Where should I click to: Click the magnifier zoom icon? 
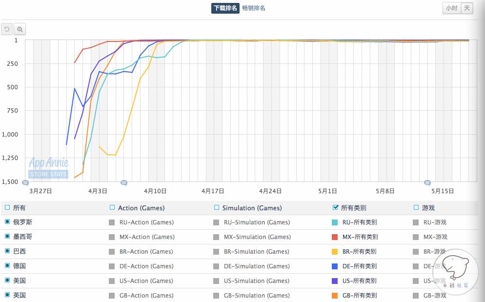tap(20, 29)
